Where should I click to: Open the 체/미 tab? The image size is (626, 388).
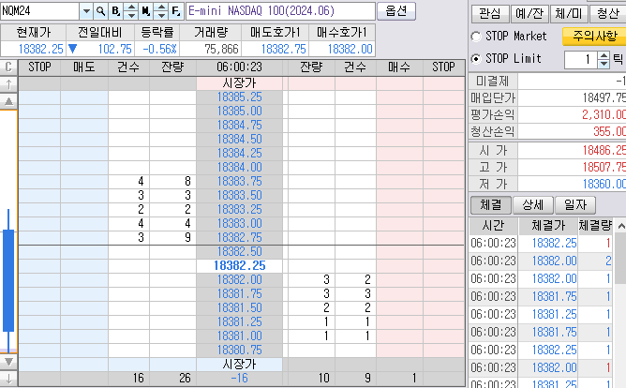point(569,13)
